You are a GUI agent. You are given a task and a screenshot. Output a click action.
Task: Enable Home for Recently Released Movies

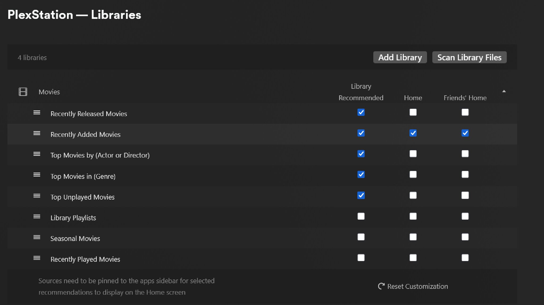pos(413,112)
